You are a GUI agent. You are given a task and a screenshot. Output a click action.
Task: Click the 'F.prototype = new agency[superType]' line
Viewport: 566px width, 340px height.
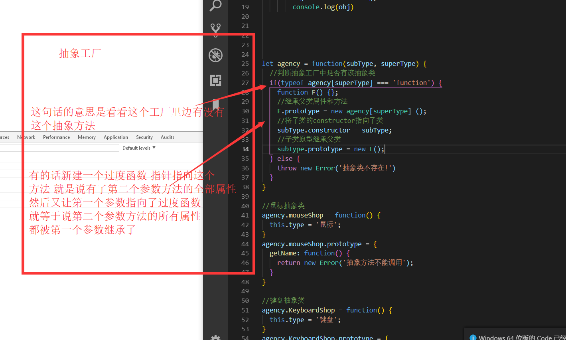point(352,111)
